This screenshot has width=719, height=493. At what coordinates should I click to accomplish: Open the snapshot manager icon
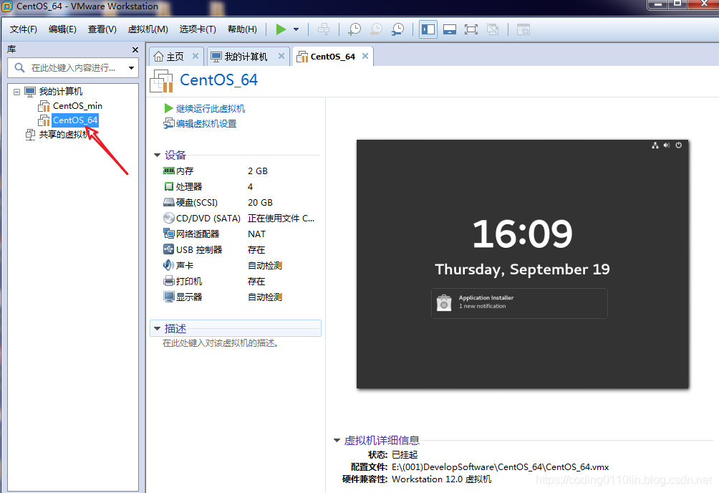coord(397,29)
